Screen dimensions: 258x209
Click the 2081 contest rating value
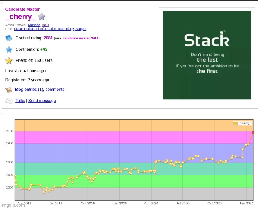point(48,38)
